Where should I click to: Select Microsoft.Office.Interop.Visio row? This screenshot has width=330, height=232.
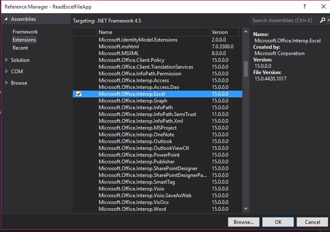coord(158,189)
